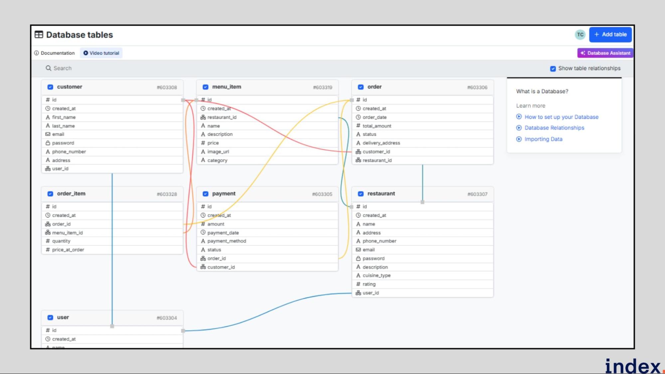Image resolution: width=665 pixels, height=374 pixels.
Task: Open Database Relationships help link
Action: tap(554, 128)
